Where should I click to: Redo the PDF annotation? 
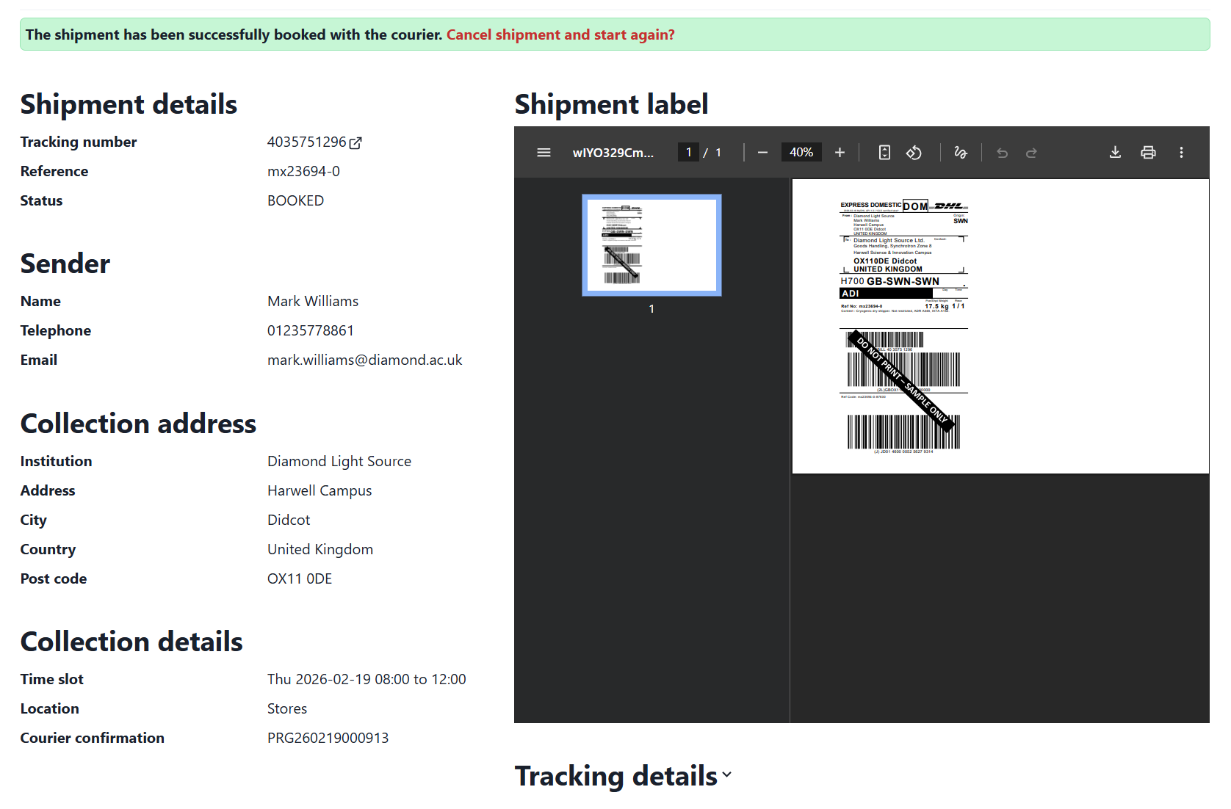point(1031,153)
